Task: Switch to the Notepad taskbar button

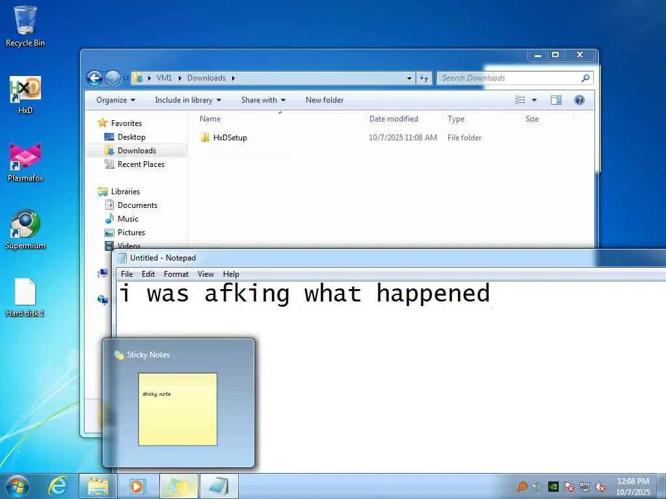Action: (x=219, y=486)
